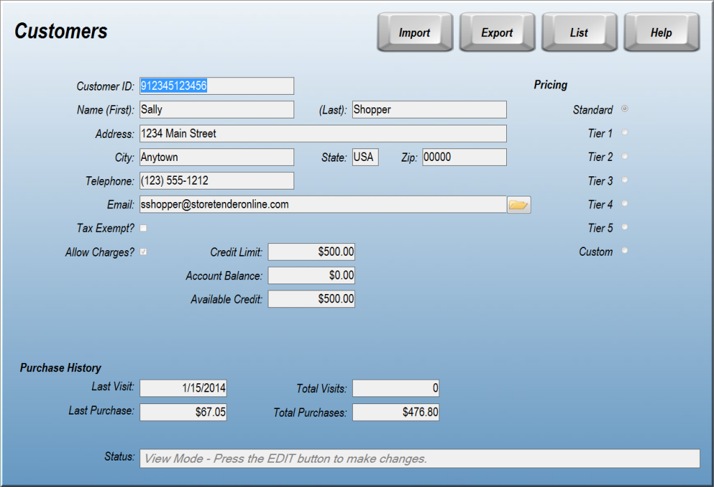Select the Tier 4 pricing option

coord(625,203)
